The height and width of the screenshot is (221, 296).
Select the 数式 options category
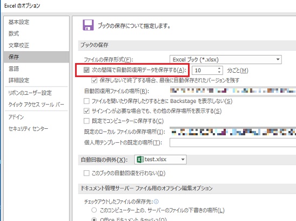pos(14,33)
